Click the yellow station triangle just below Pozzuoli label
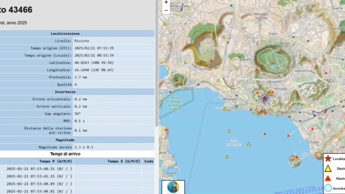Viewport: 345px width, 194px height. click(225, 109)
